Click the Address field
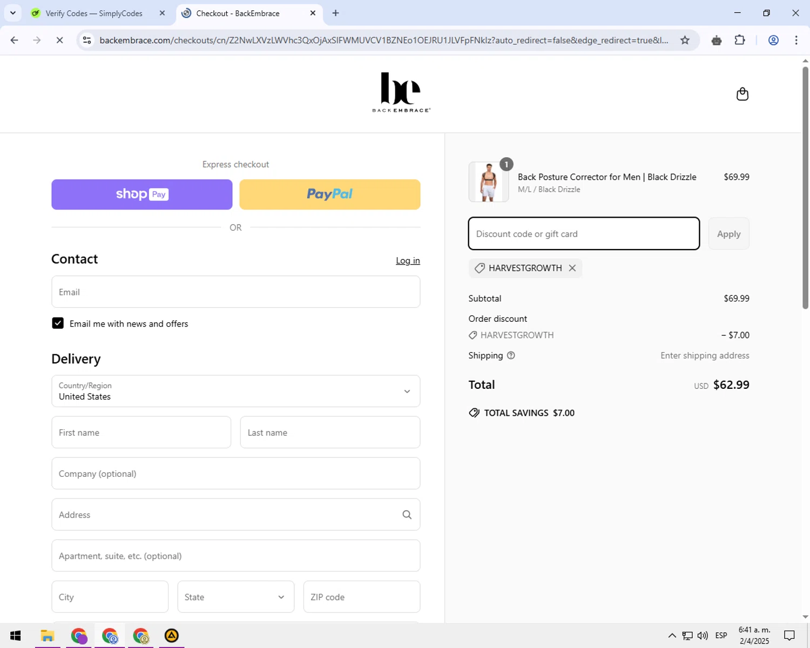 [x=236, y=515]
